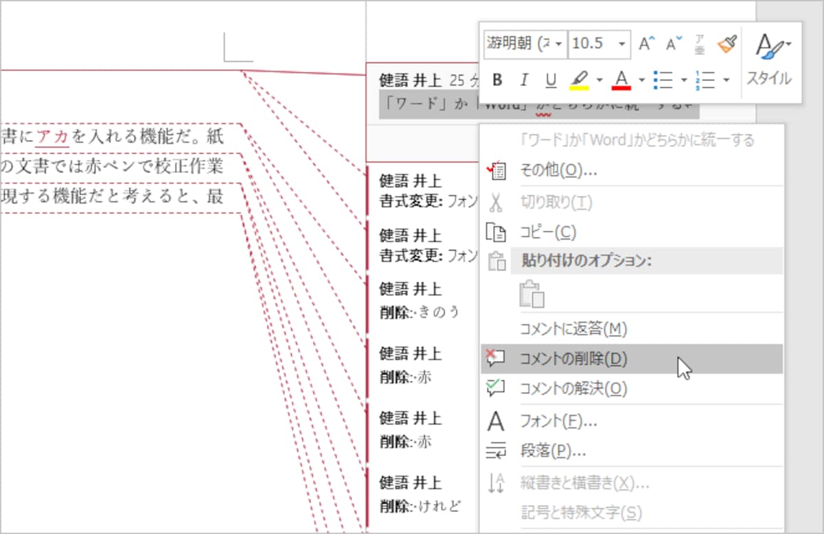Click the resolve comment checkmark icon
This screenshot has width=824, height=534.
point(495,388)
